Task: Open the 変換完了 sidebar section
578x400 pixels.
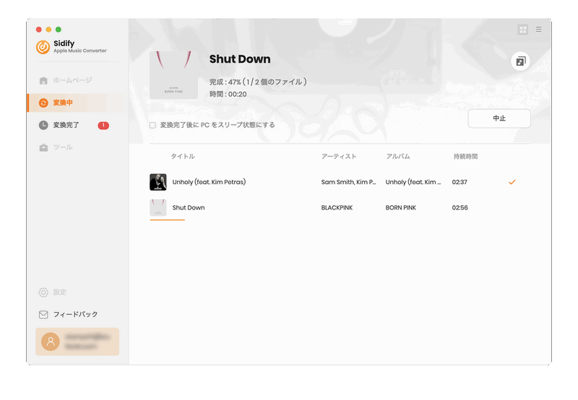Action: 77,125
